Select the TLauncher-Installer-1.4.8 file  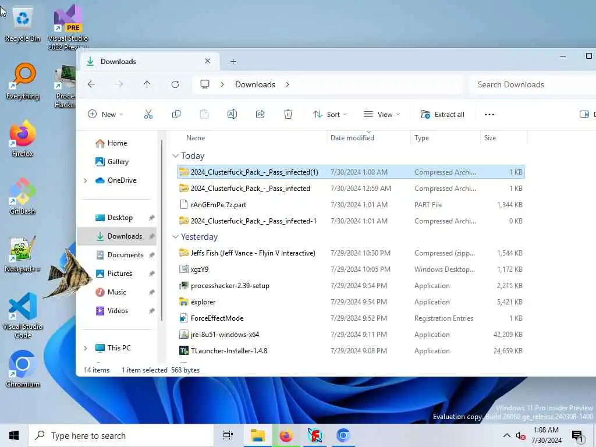coord(351,351)
